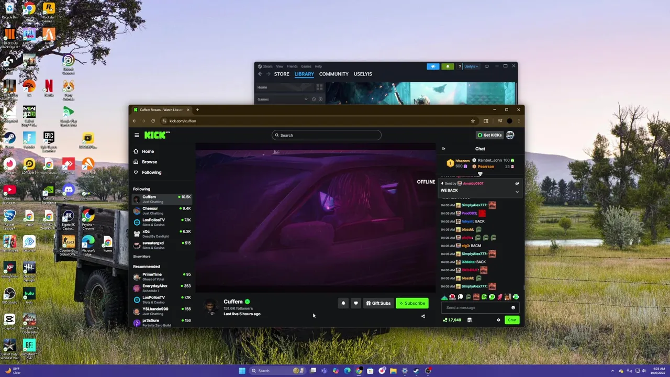670x377 pixels.
Task: Select Cheesur channel in Following list
Action: point(162,210)
